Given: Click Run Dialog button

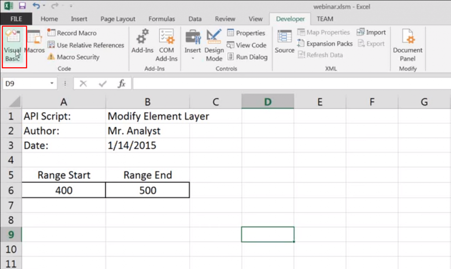Looking at the screenshot, I should click(248, 57).
